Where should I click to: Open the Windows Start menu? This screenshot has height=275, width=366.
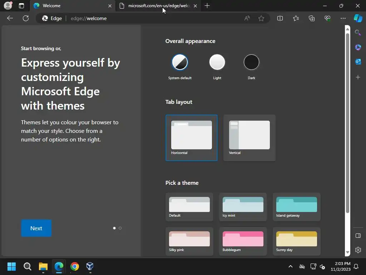[x=11, y=266]
